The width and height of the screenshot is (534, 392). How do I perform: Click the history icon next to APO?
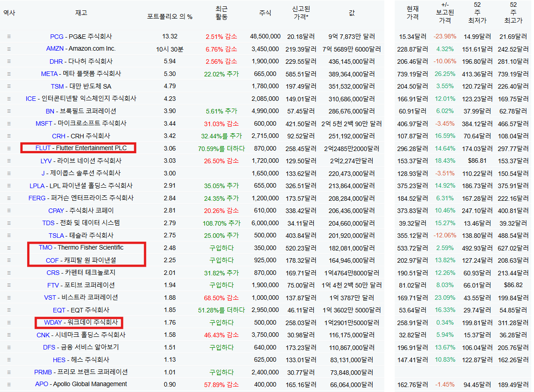tap(9, 384)
